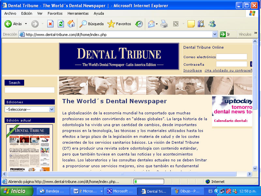This screenshot has width=261, height=196.
Task: Open the Ver menu
Action: coord(40,13)
